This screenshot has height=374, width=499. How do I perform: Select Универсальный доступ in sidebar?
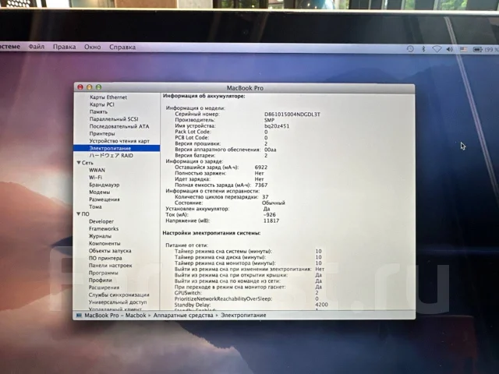coord(118,302)
